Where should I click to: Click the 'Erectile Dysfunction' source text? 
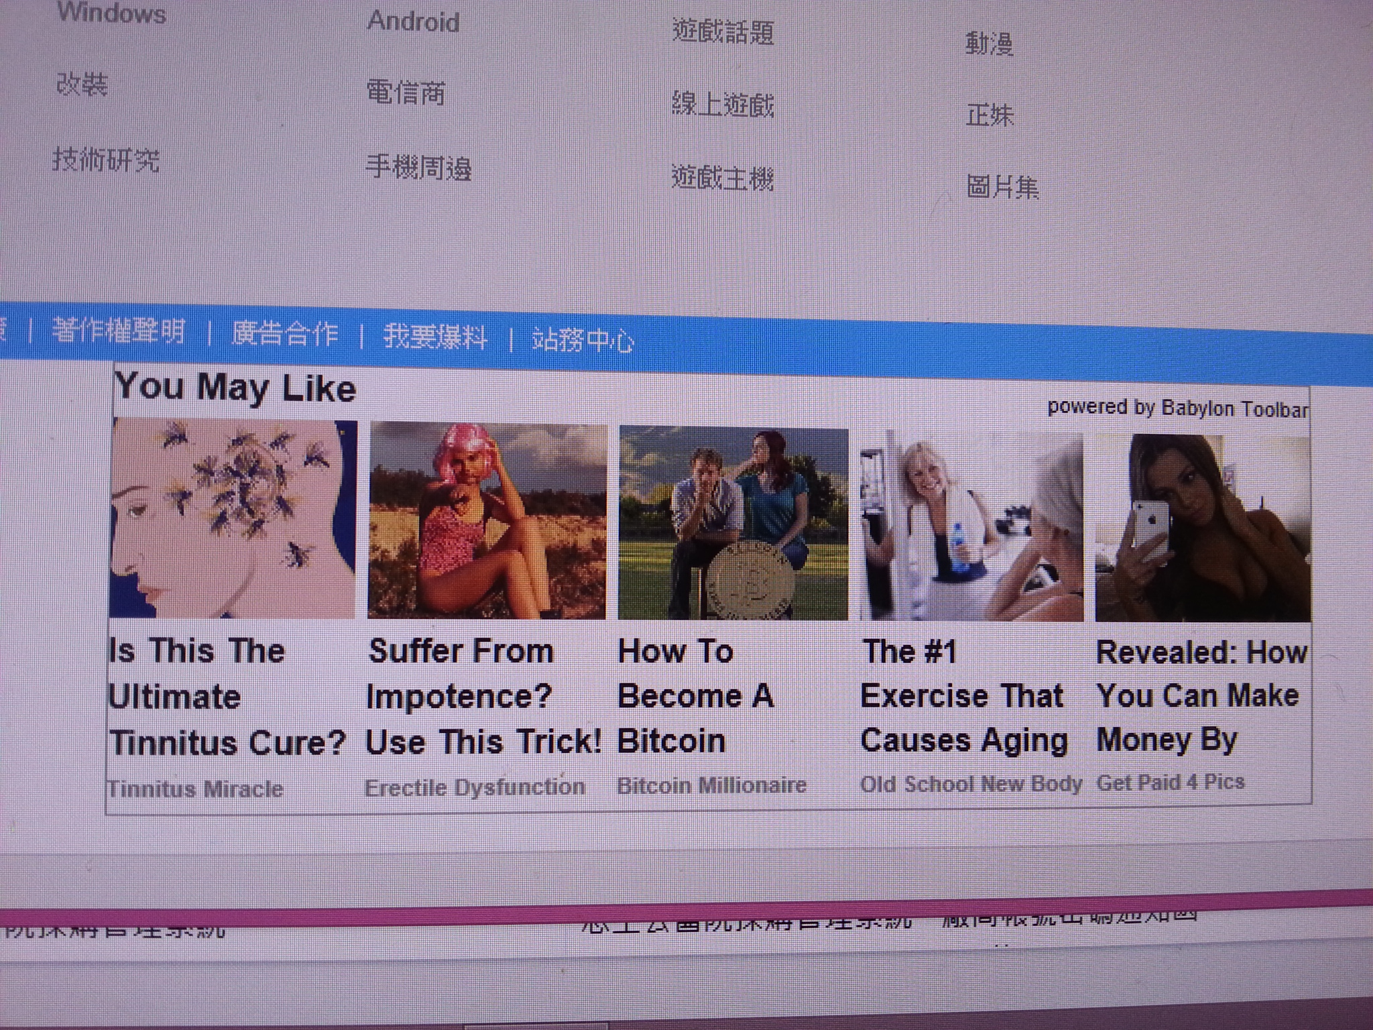[475, 787]
